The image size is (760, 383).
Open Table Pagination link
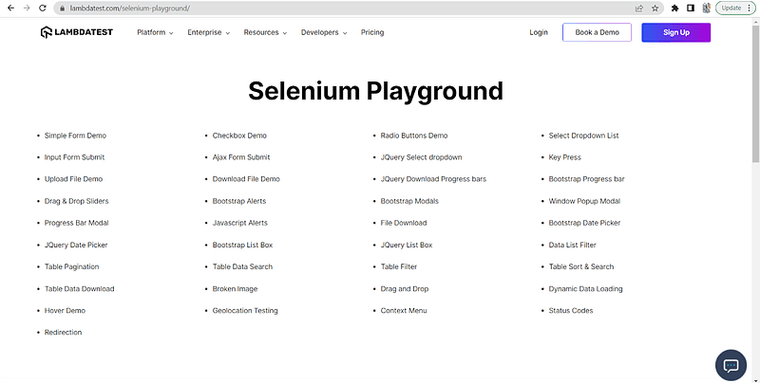point(72,266)
